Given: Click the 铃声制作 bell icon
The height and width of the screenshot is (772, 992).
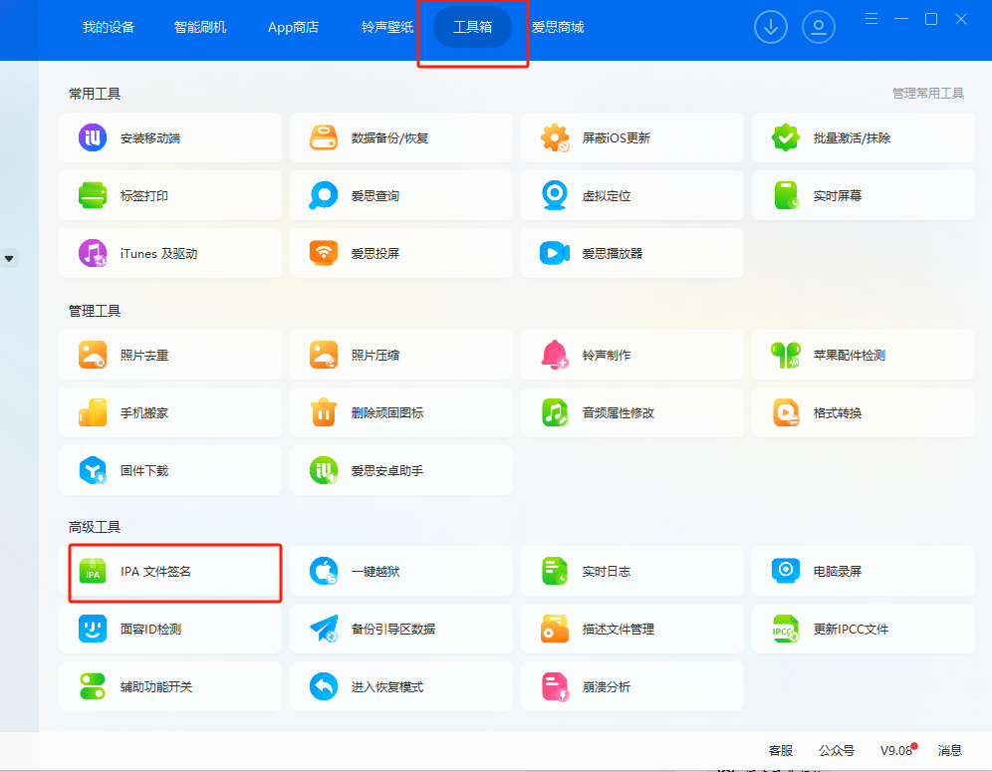Looking at the screenshot, I should [554, 355].
